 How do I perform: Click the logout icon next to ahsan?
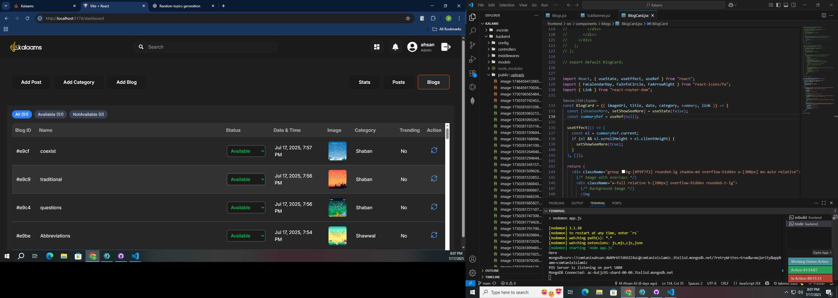(x=446, y=47)
